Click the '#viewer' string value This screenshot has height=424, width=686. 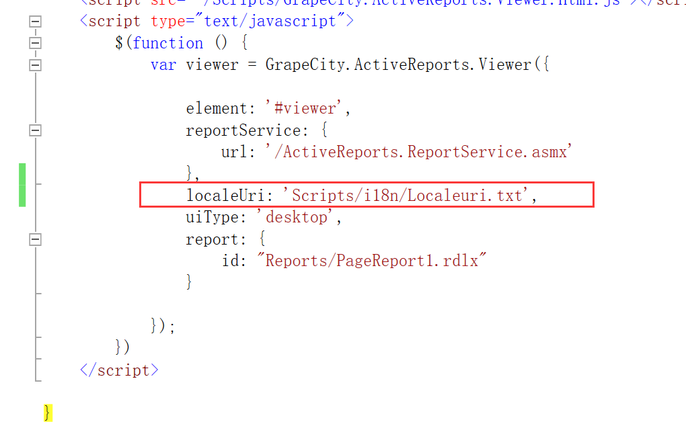[x=303, y=108]
